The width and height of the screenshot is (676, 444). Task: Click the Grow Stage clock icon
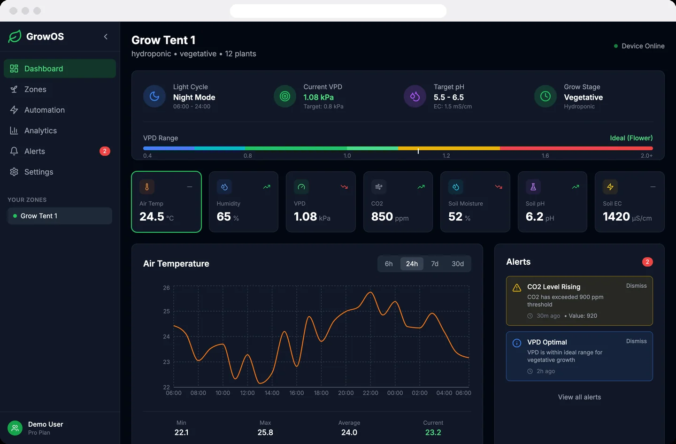coord(545,96)
